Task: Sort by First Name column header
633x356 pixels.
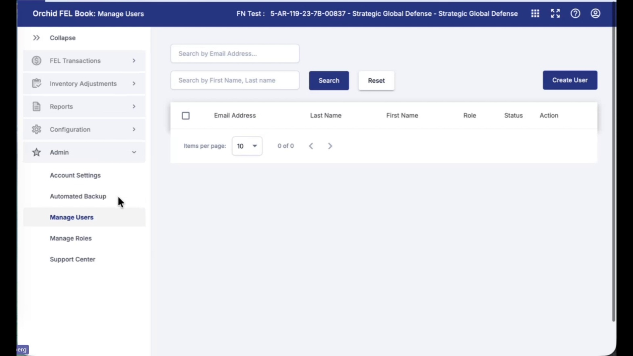Action: (x=402, y=115)
